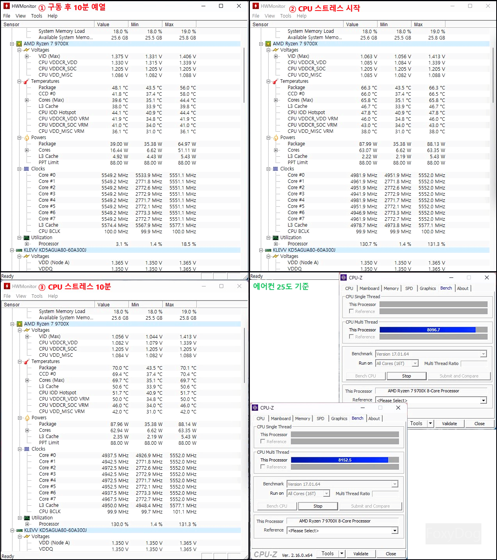Switch to Graphics tab in CPU-Z 8152.5 window
Viewport: 497px width, 560px height.
point(339,419)
